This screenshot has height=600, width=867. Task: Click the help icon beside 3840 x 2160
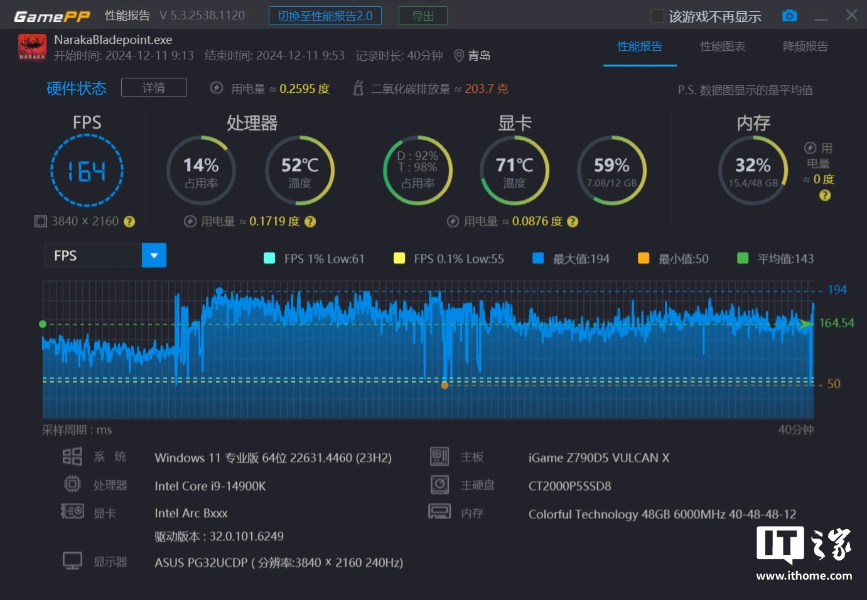129,221
